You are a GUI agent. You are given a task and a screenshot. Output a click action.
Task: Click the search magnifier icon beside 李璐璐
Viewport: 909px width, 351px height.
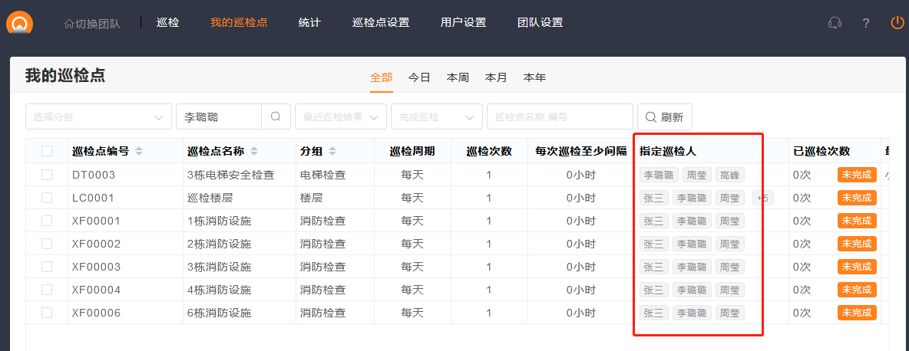[276, 117]
